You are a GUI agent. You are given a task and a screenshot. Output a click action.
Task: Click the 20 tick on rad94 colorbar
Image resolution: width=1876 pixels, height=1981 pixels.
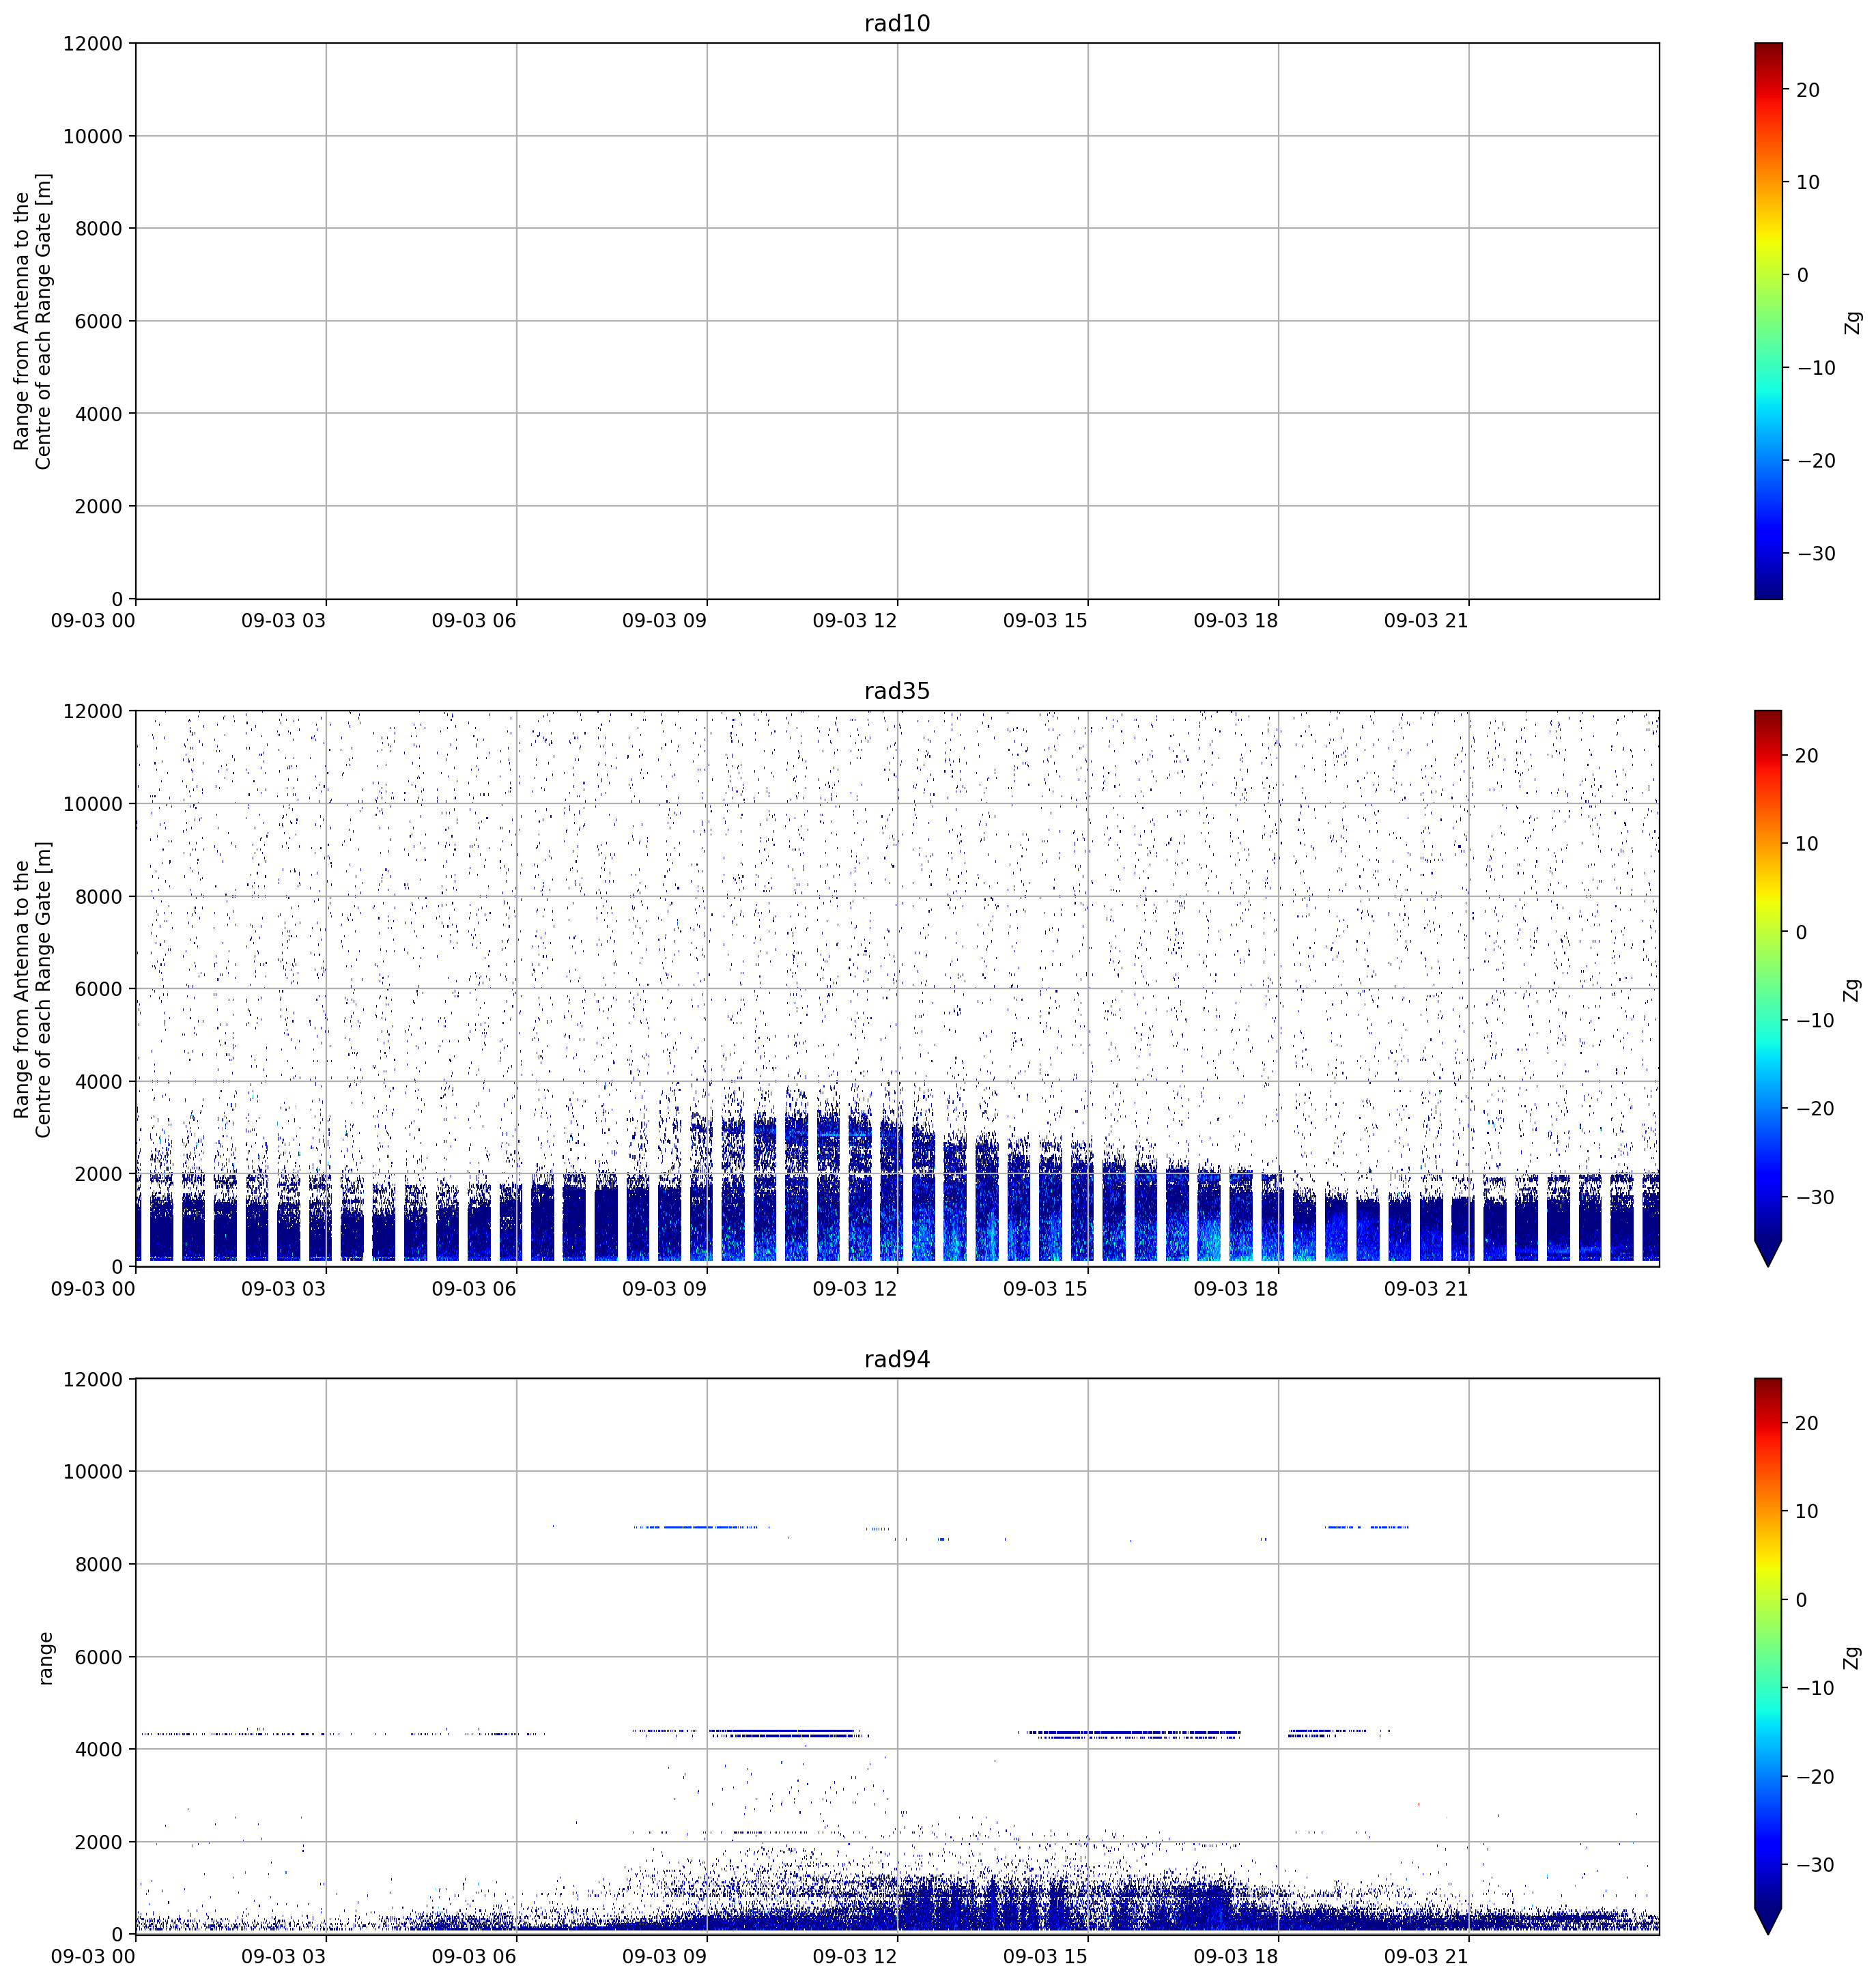pyautogui.click(x=1808, y=1423)
